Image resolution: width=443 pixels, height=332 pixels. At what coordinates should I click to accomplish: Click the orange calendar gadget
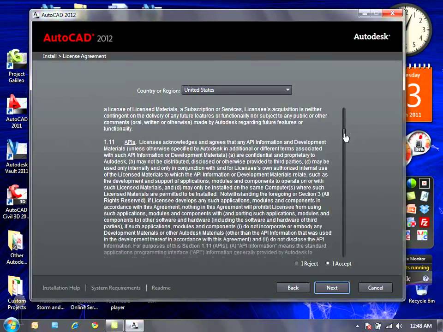point(419,93)
